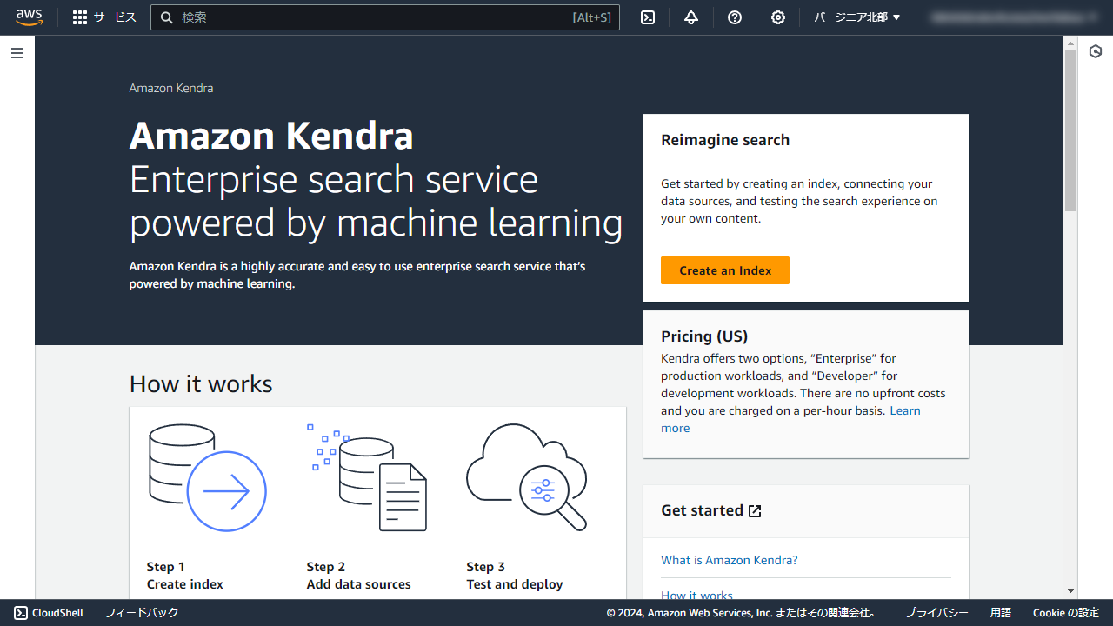Expand the バージニア北部 region dropdown
This screenshot has height=626, width=1113.
[x=857, y=17]
